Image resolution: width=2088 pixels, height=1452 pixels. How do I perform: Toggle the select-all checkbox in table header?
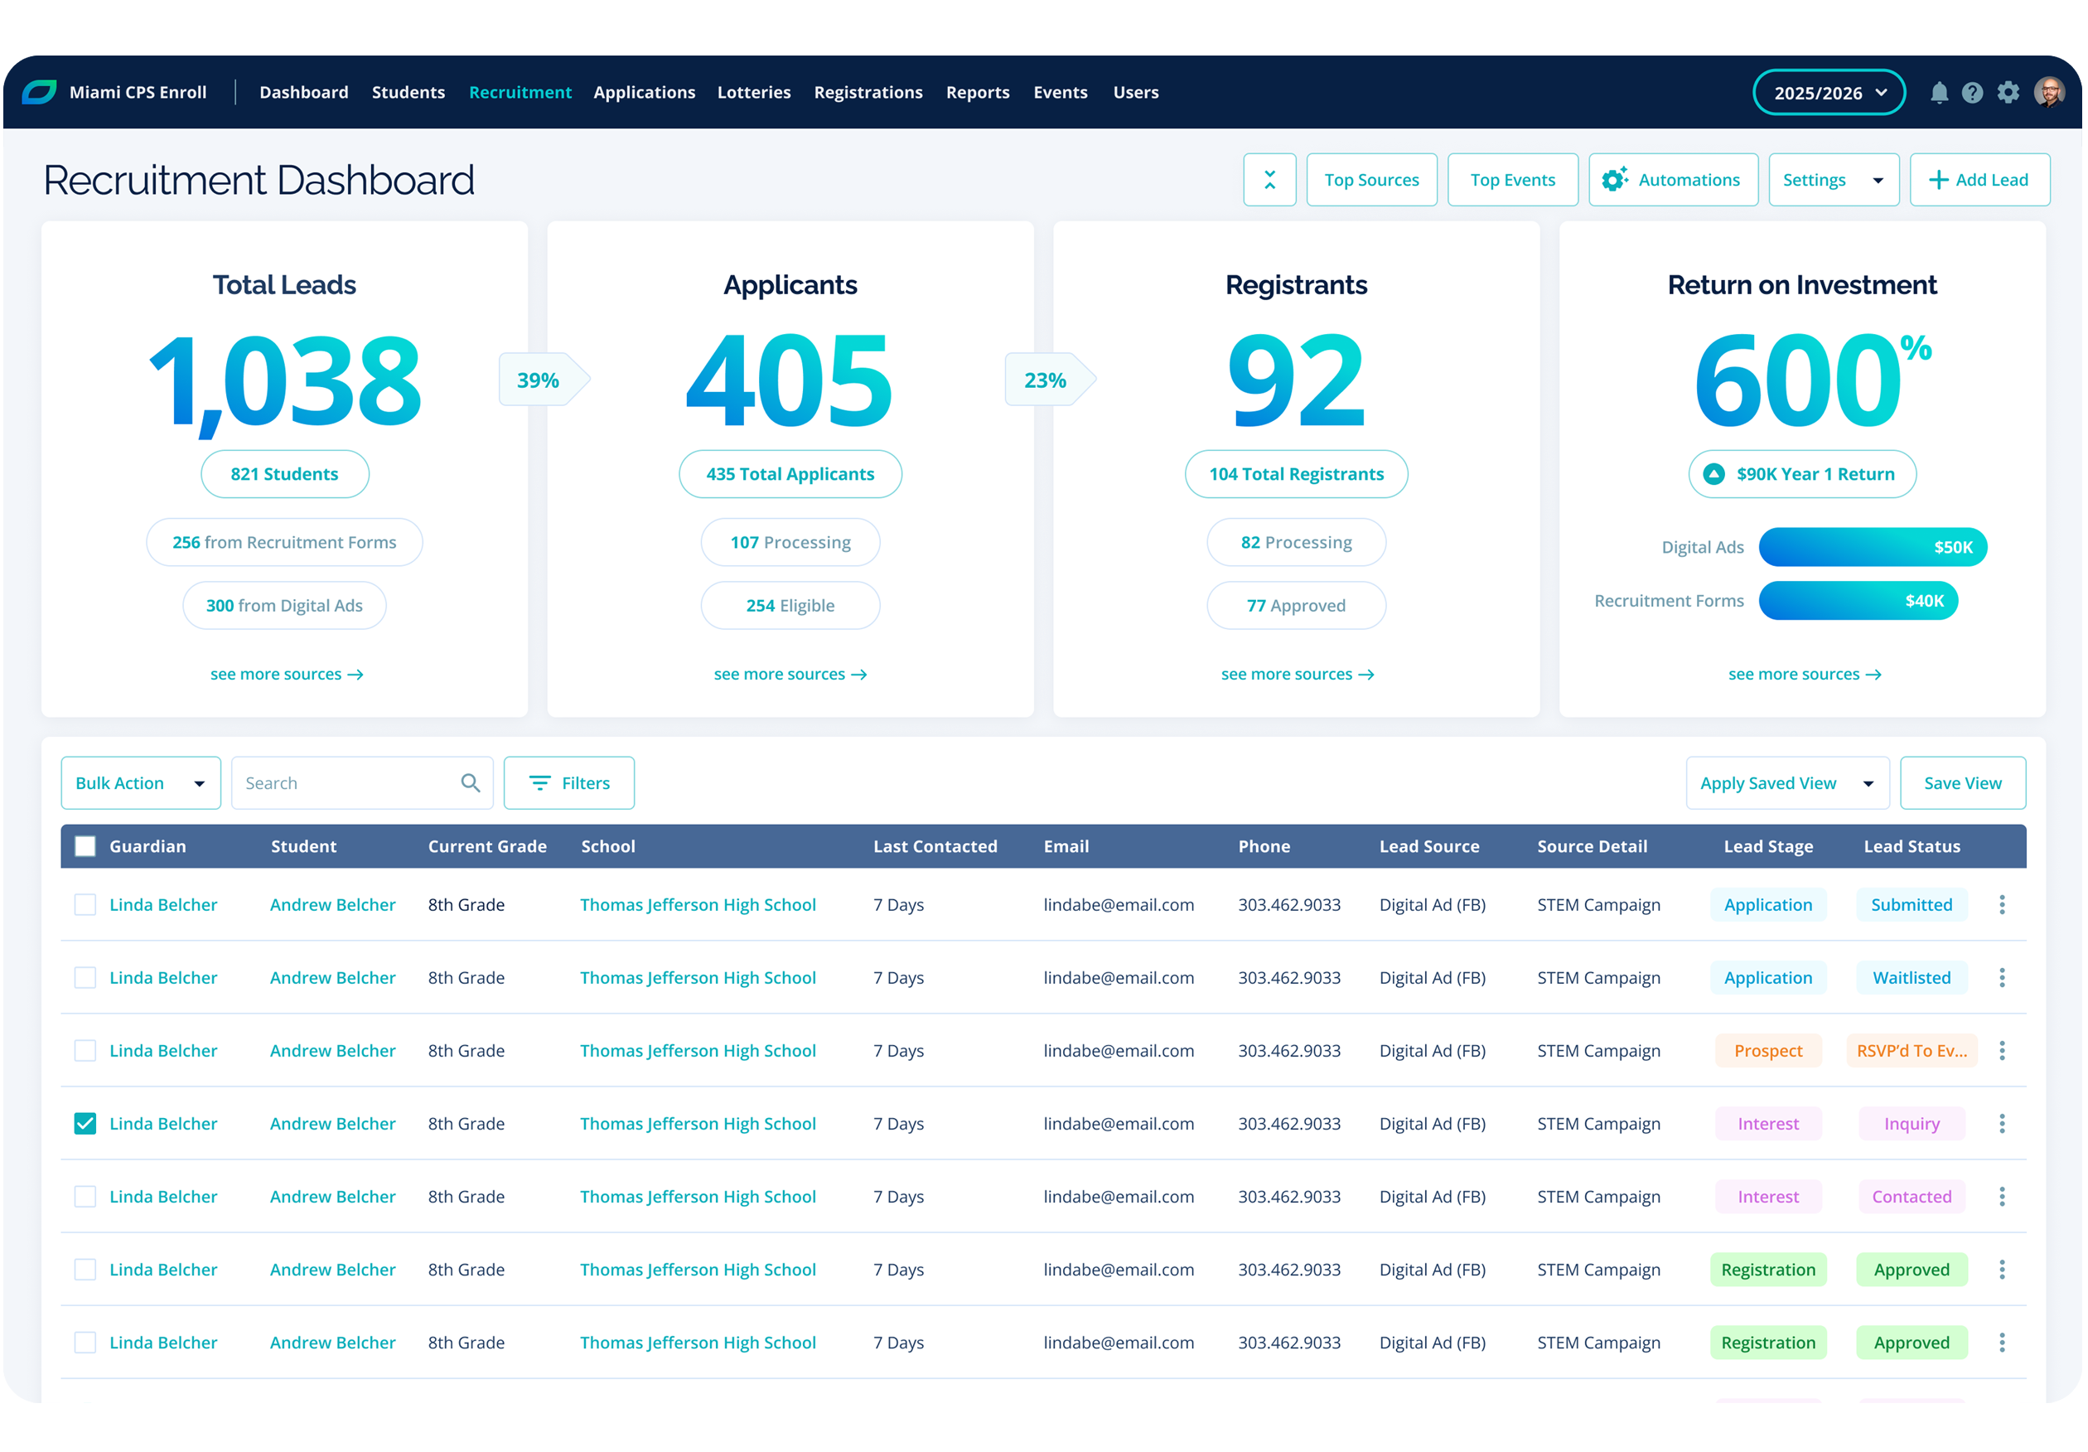point(85,847)
